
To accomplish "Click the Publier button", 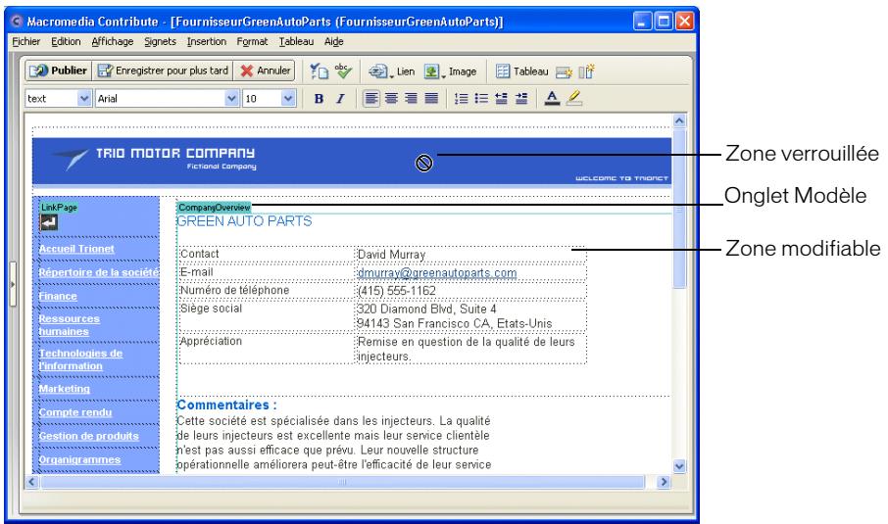I will point(59,71).
